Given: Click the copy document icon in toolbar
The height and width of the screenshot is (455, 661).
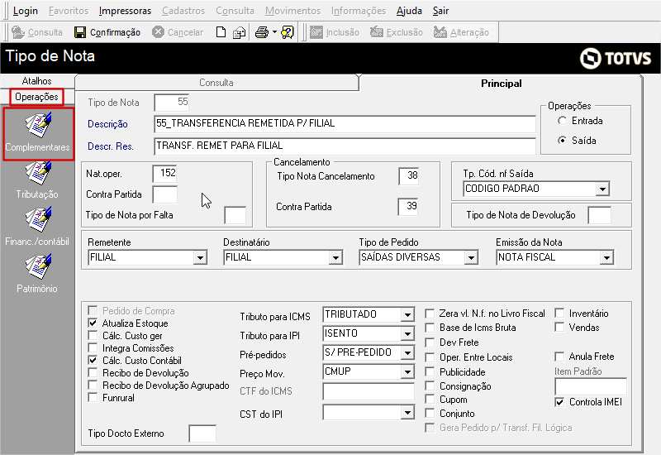Looking at the screenshot, I should (x=240, y=32).
